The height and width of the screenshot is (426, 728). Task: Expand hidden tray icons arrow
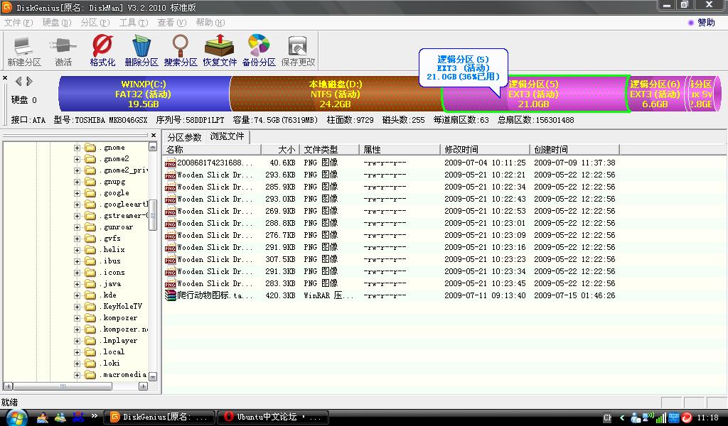click(x=622, y=417)
